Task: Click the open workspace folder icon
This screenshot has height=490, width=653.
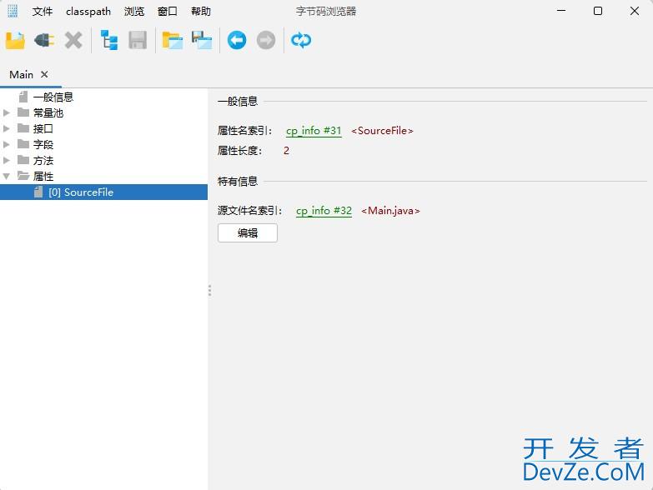Action: click(173, 40)
